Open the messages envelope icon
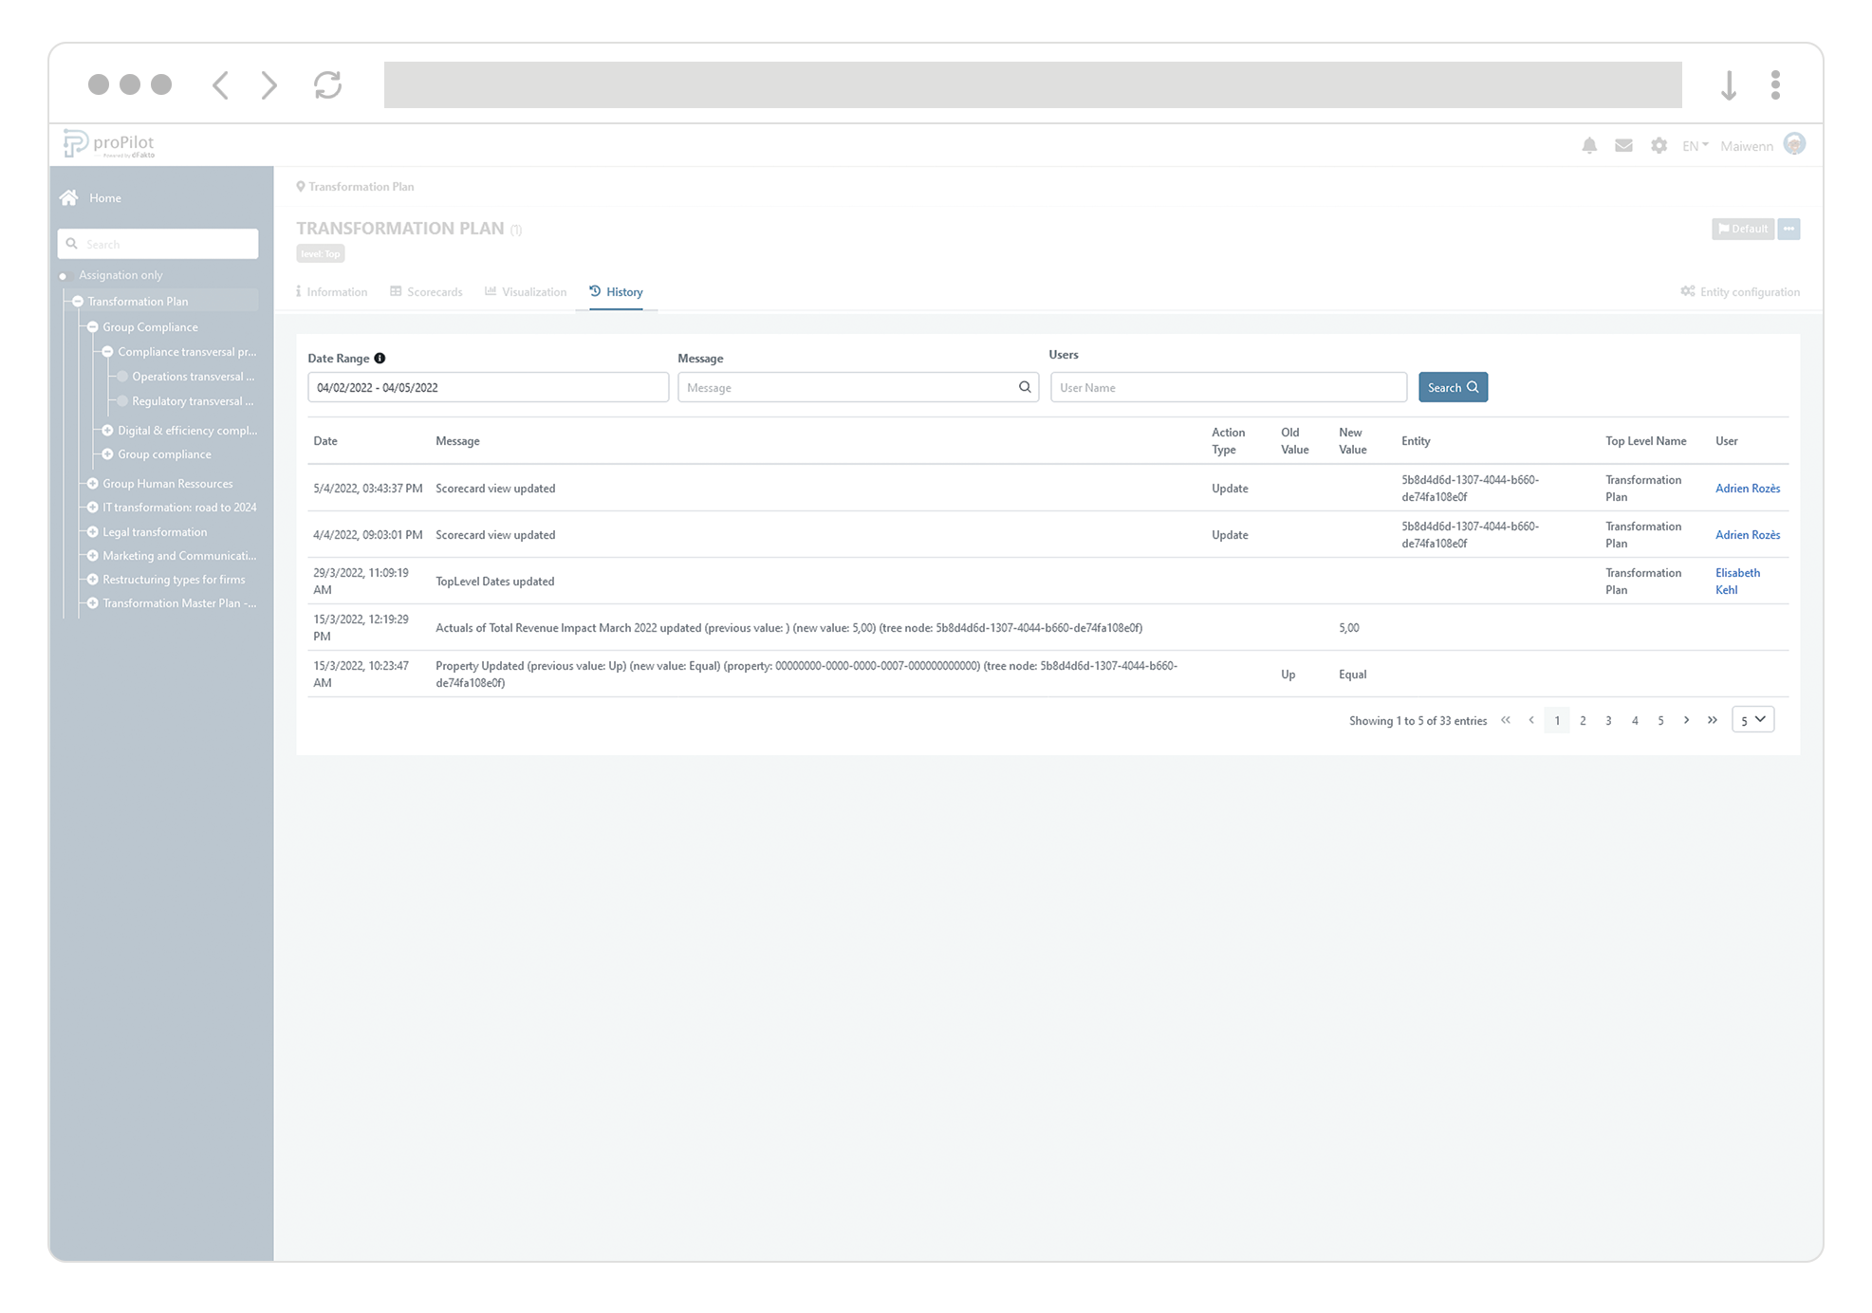The image size is (1872, 1313). (x=1623, y=145)
